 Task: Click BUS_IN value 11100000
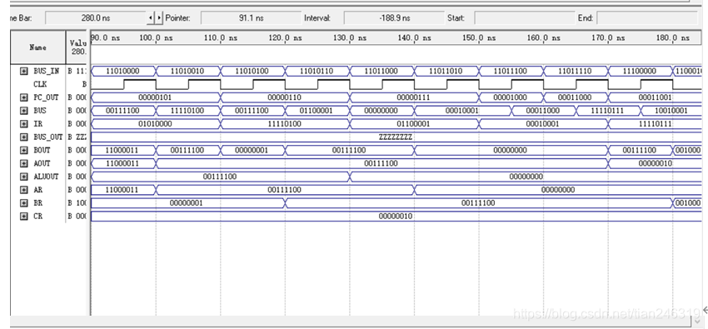tap(640, 71)
